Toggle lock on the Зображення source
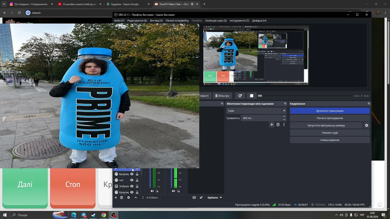The width and height of the screenshot is (390, 219). click(x=137, y=186)
